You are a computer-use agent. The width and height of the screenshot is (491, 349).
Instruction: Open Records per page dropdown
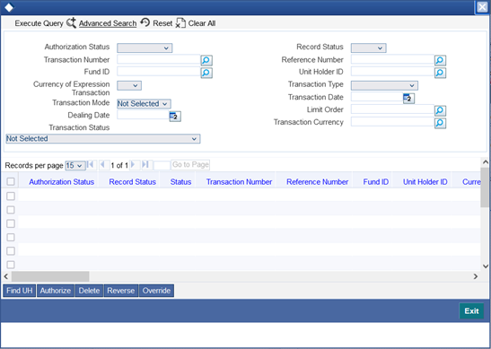coord(75,165)
